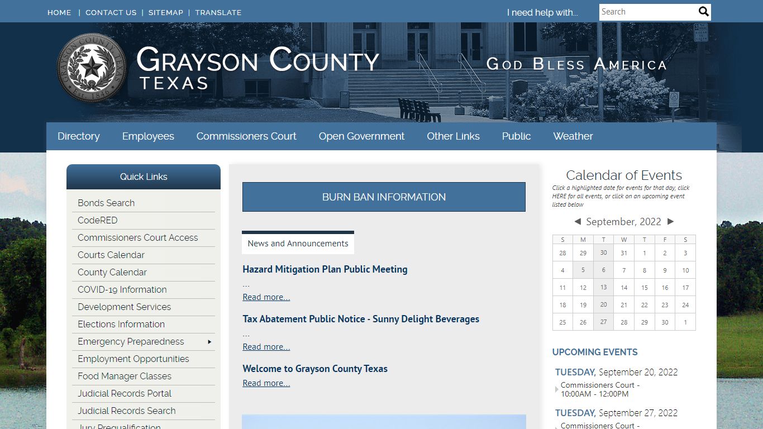This screenshot has height=429, width=763.
Task: Open the TRANSLATE link
Action: (x=218, y=12)
